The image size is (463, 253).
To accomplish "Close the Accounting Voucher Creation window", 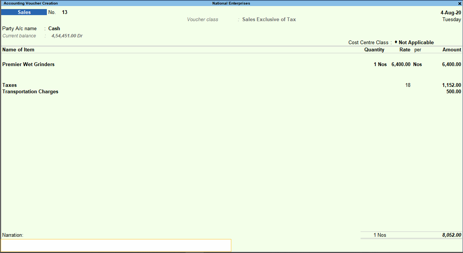I will 459,3.
